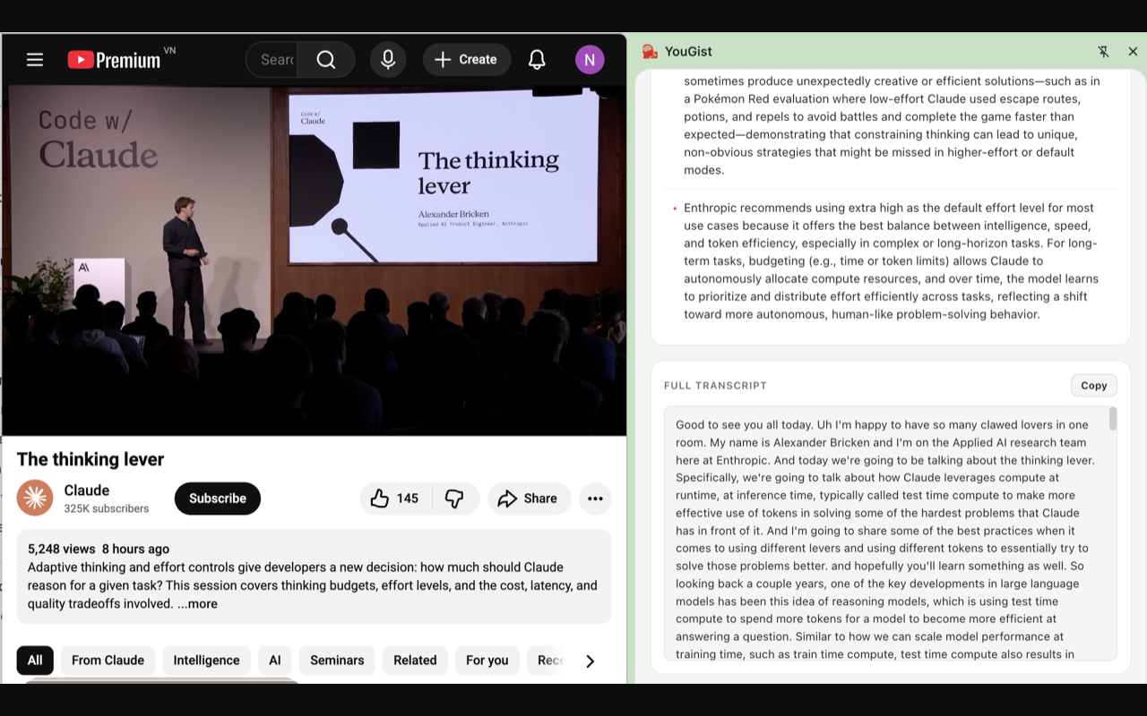Select the For you chip
1147x716 pixels.
pos(487,661)
